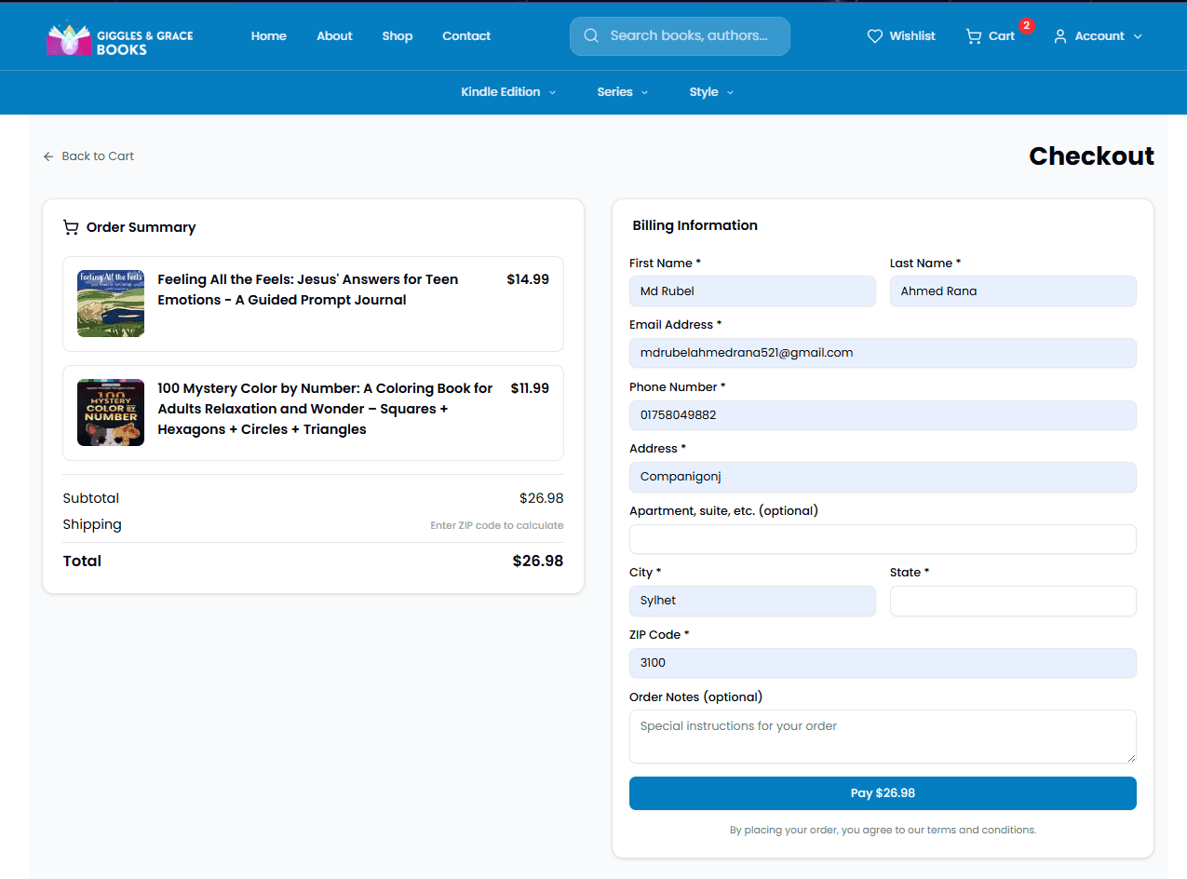
Task: Select the Feeling All the Feels thumbnail
Action: pyautogui.click(x=111, y=304)
